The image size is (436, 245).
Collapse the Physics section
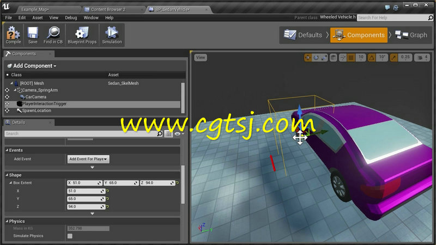7,222
